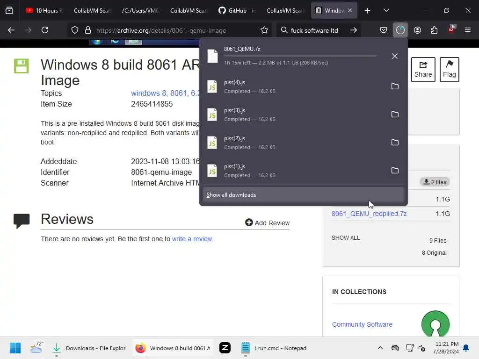Click SHOW ALL files link
Viewport: 479px width, 359px height.
tap(346, 237)
